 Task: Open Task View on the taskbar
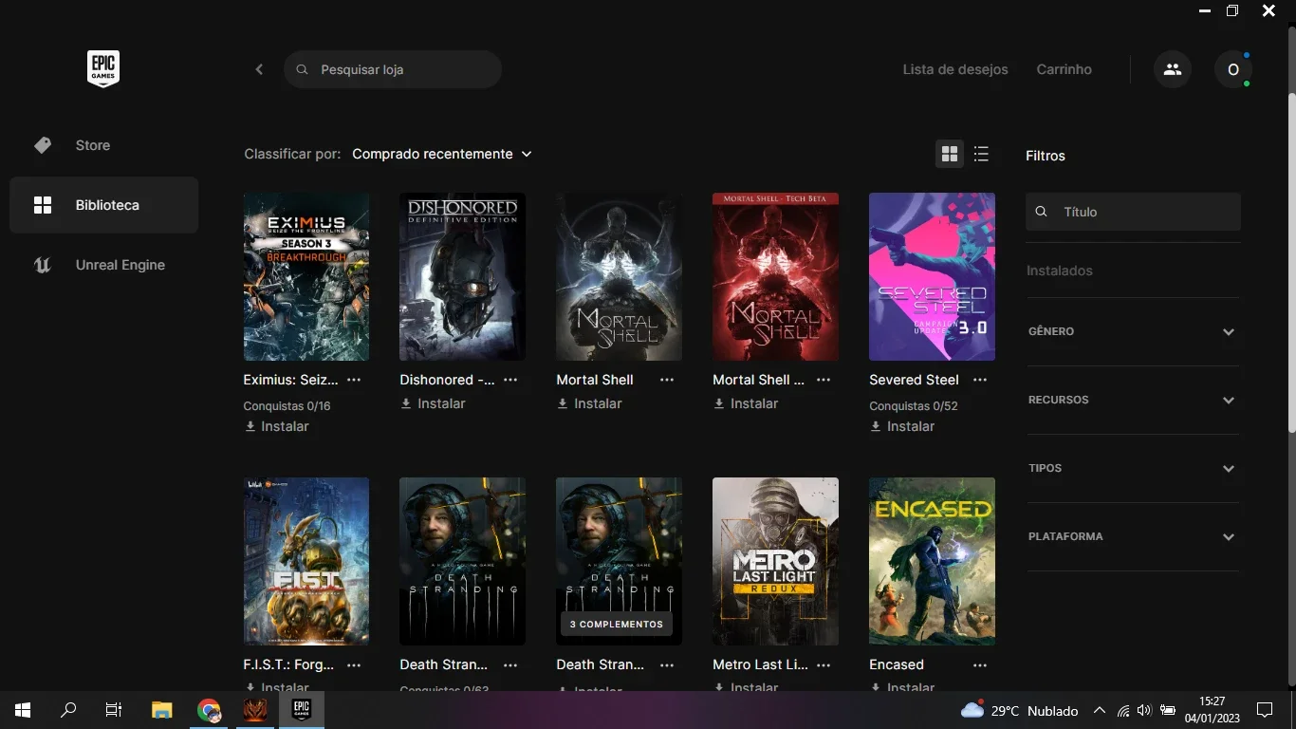(x=114, y=710)
